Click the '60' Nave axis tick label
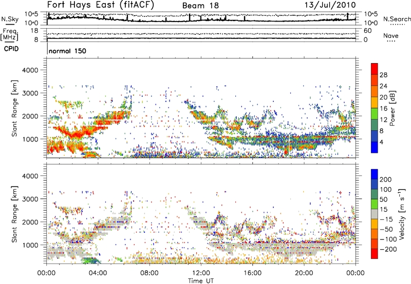 point(367,31)
